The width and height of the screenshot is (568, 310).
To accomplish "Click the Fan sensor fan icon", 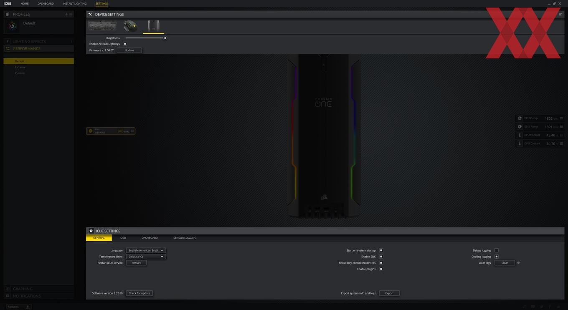I will (91, 131).
